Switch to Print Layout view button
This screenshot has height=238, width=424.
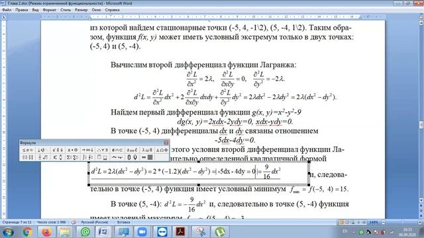(x=342, y=222)
